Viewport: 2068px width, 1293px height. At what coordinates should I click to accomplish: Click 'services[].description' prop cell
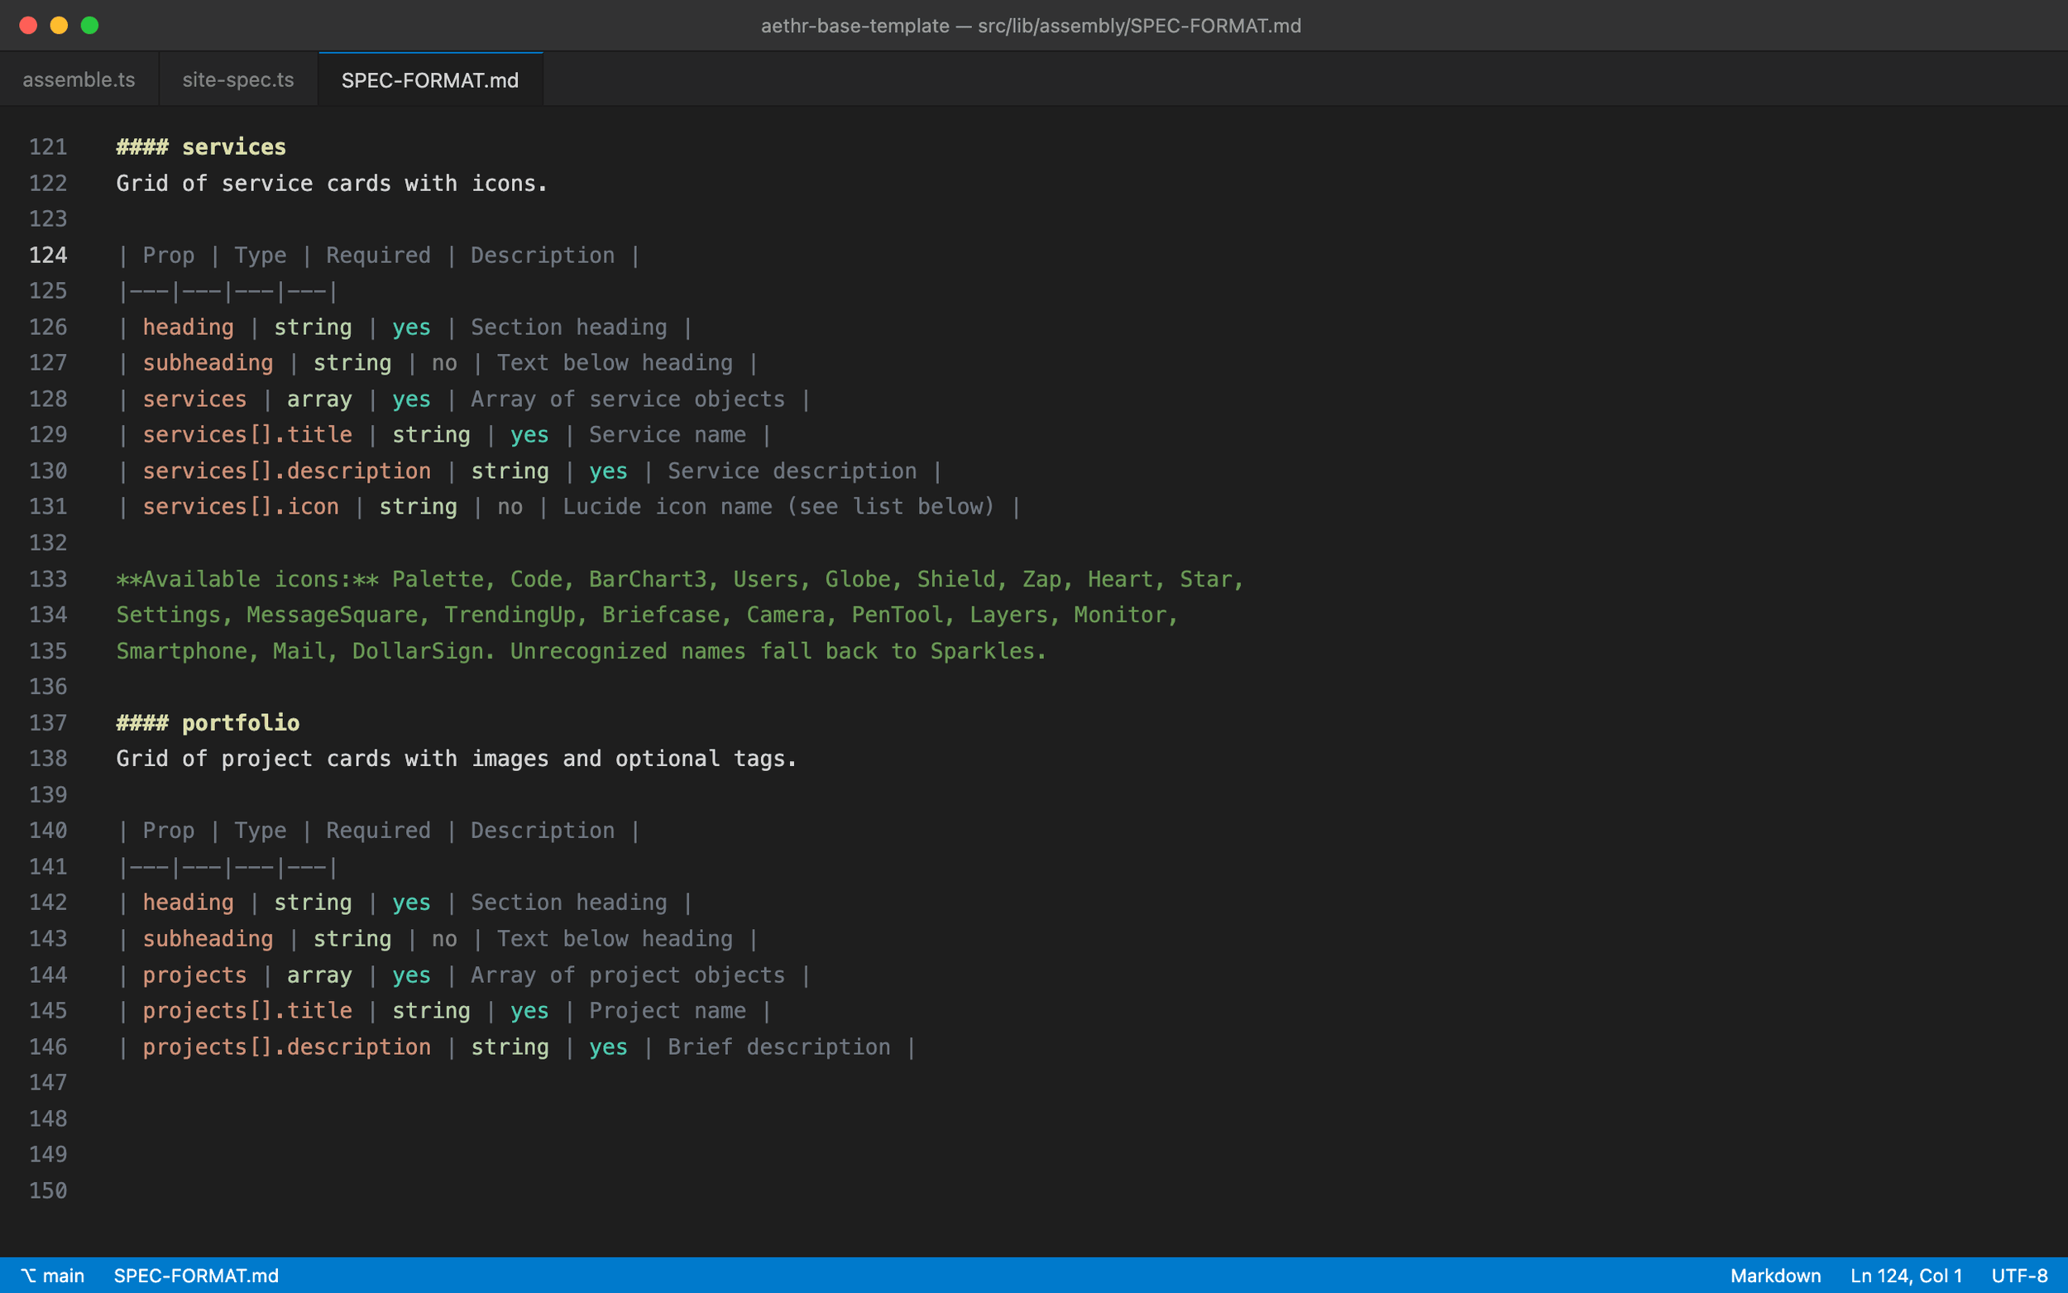pos(286,471)
